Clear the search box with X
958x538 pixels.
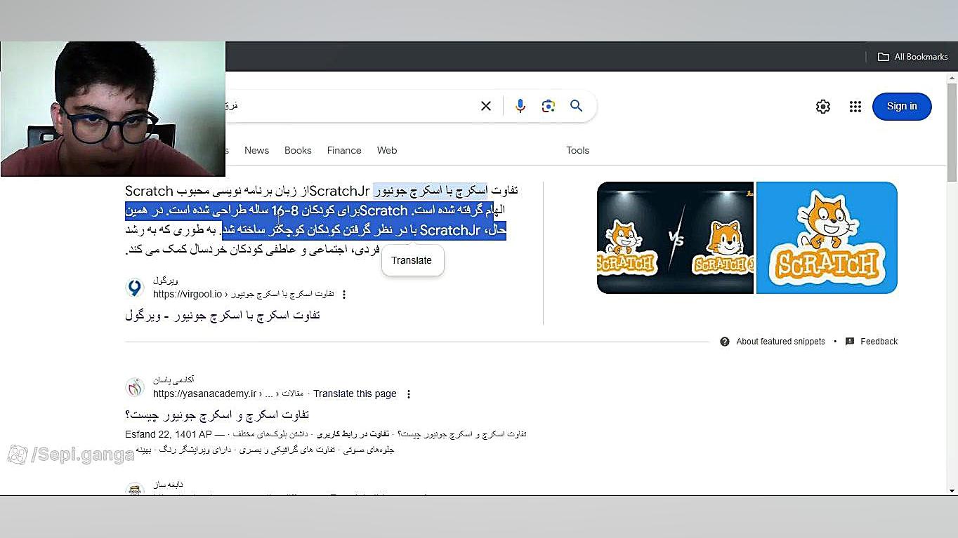486,106
